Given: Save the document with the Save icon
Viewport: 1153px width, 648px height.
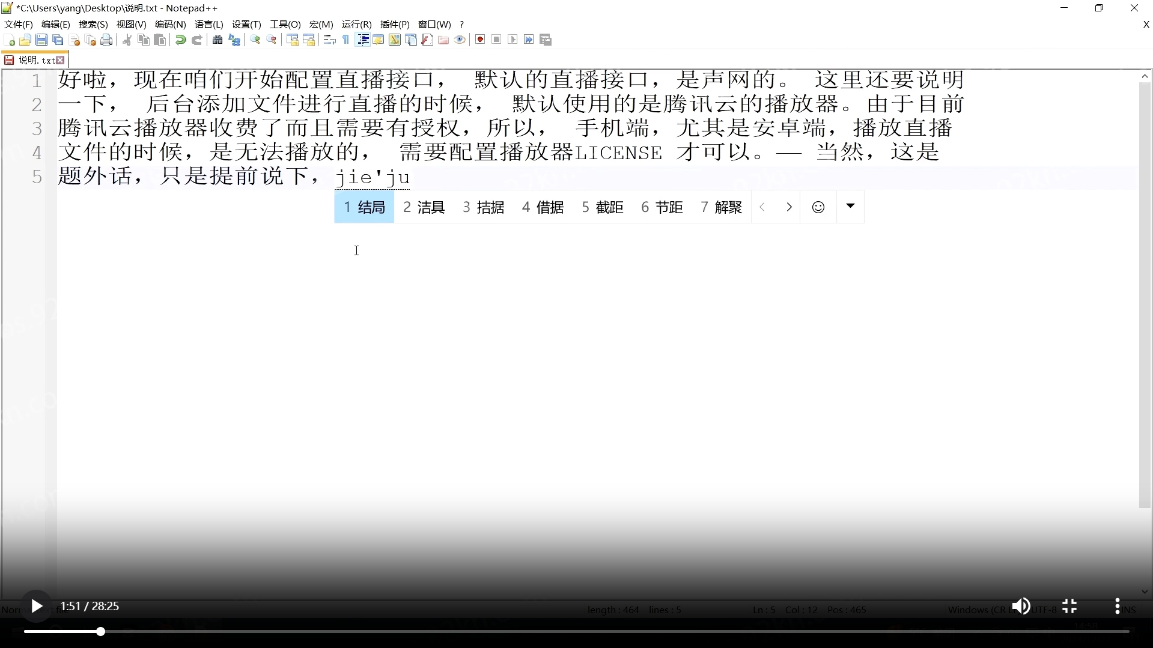Looking at the screenshot, I should point(41,40).
